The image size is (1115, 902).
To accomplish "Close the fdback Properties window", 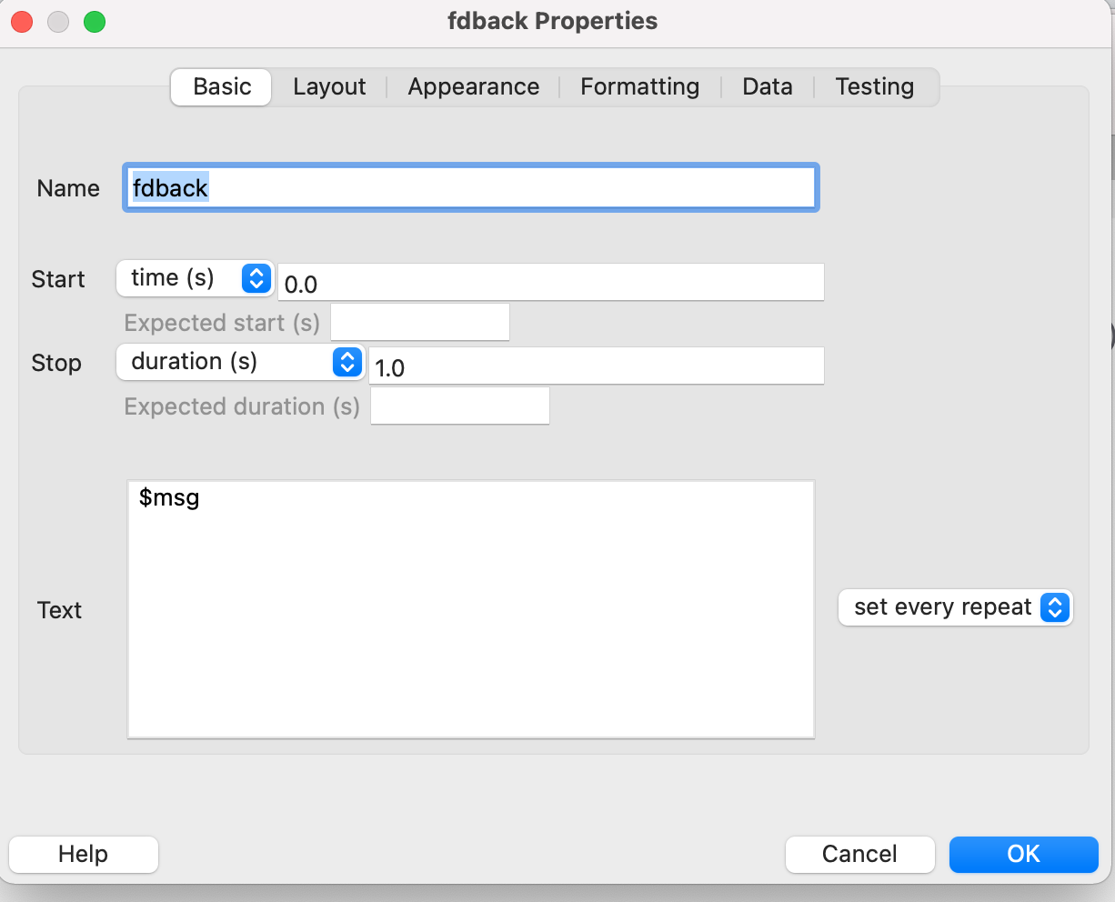I will (x=22, y=22).
